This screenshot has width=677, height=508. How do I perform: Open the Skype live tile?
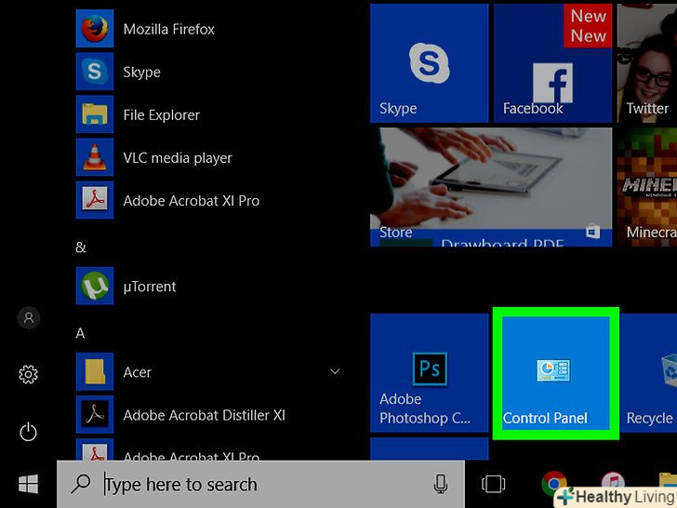click(x=430, y=63)
